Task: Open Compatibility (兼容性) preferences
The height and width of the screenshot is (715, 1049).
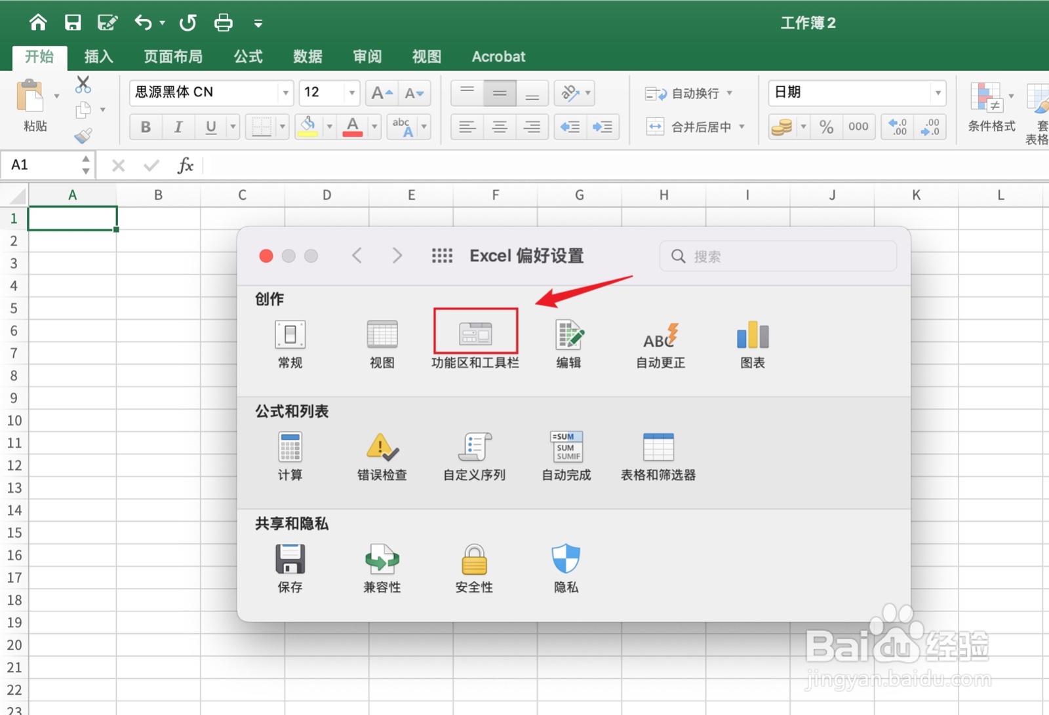Action: [x=382, y=568]
